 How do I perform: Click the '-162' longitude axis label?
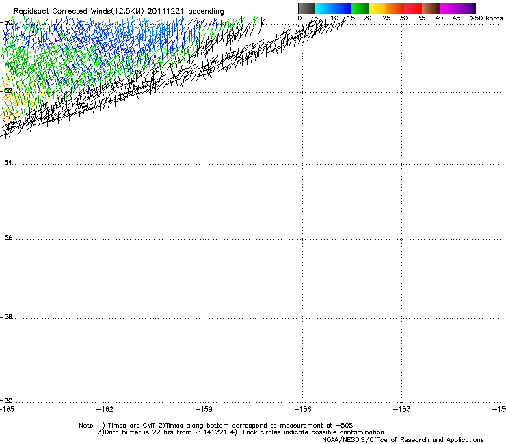tap(105, 409)
